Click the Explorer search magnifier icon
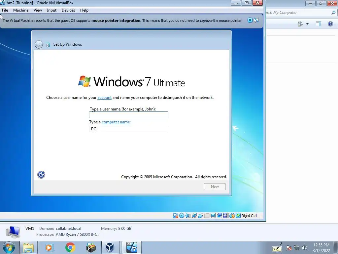Viewport: 338px width, 254px height. coord(333,13)
